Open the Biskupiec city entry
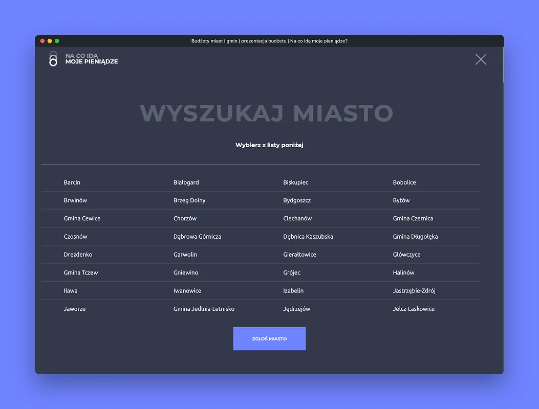 296,183
